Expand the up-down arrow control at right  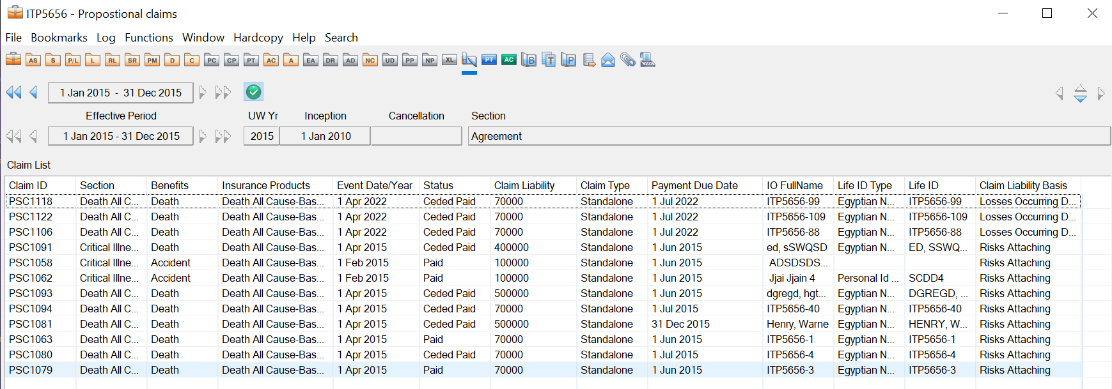(x=1080, y=94)
